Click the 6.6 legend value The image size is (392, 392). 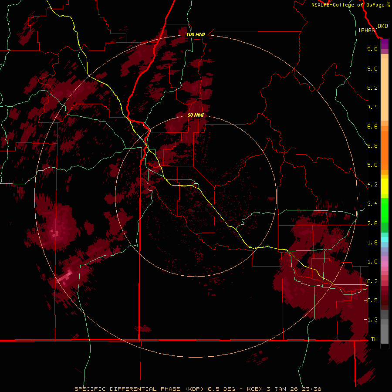(372, 126)
